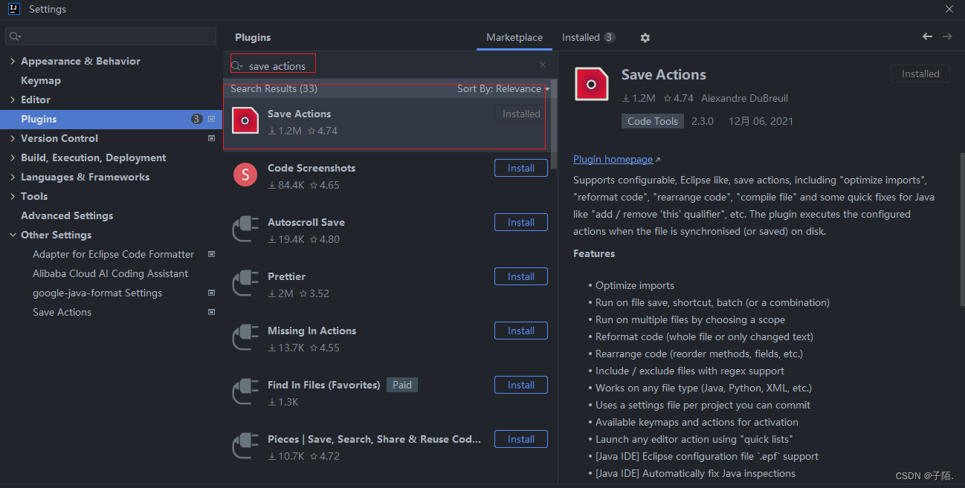965x488 pixels.
Task: Click the 'Search Results (33)' header
Action: tap(274, 88)
